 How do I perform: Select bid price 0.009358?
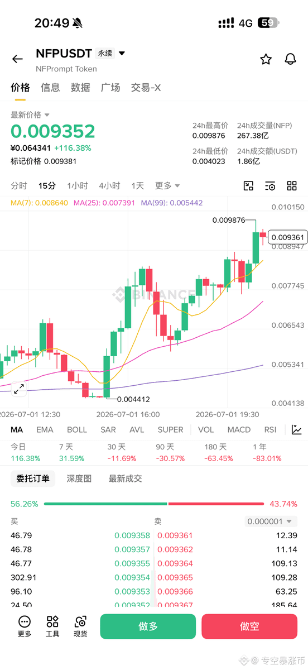(x=132, y=535)
